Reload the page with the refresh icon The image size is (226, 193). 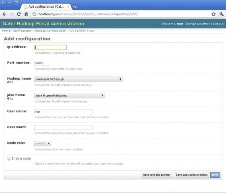click(x=19, y=14)
